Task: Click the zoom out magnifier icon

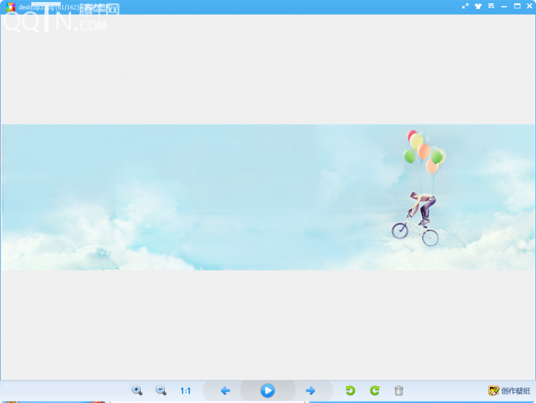Action: (161, 390)
